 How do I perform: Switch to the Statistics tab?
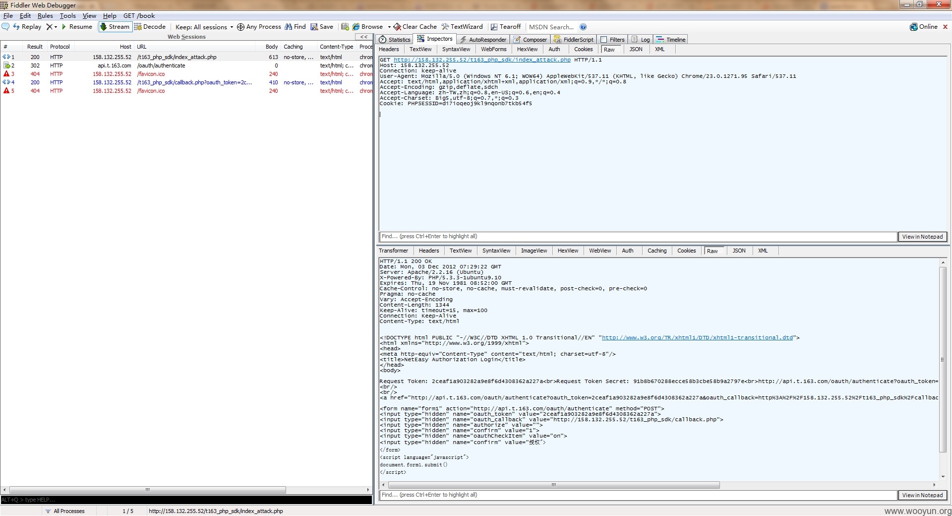[395, 40]
